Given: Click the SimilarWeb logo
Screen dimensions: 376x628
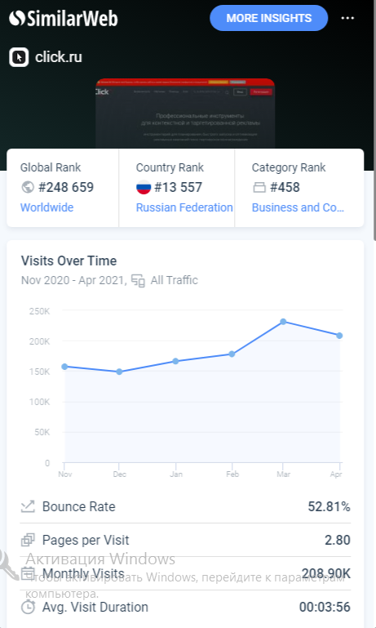Looking at the screenshot, I should point(63,19).
